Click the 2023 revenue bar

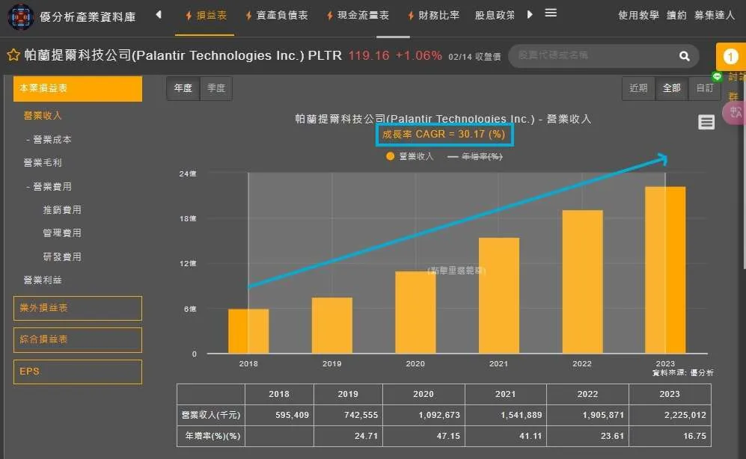point(665,270)
